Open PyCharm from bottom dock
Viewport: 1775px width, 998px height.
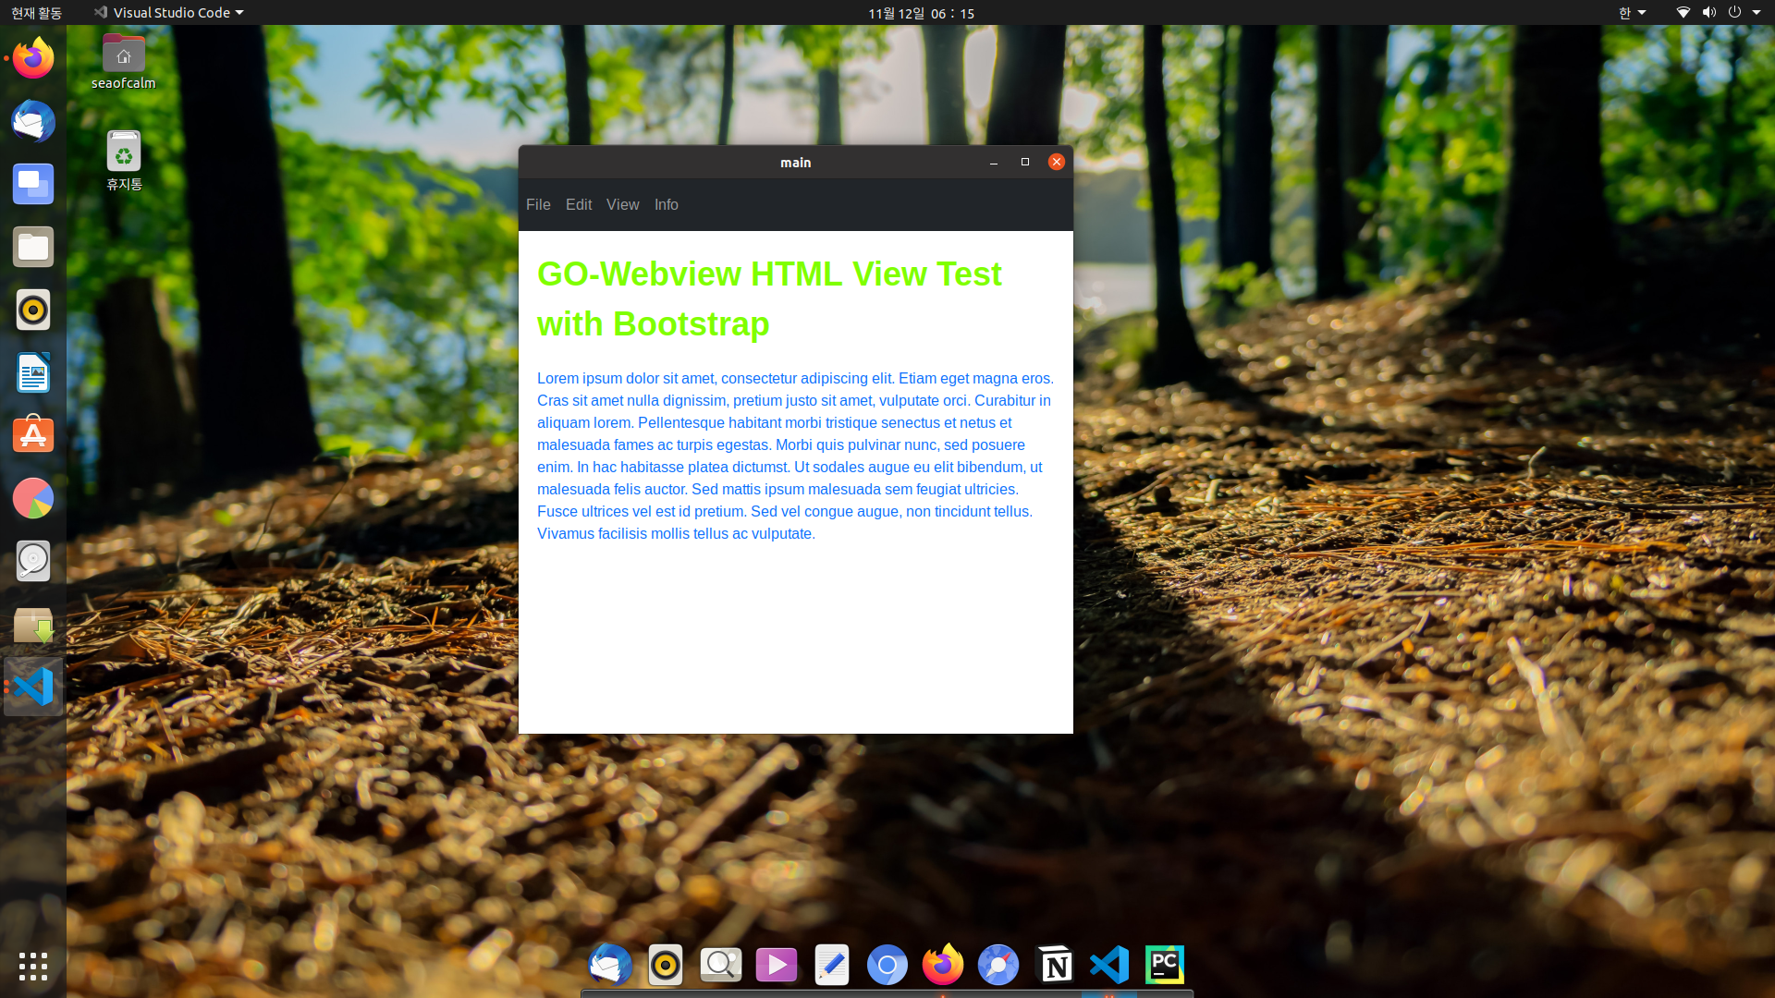click(1164, 966)
